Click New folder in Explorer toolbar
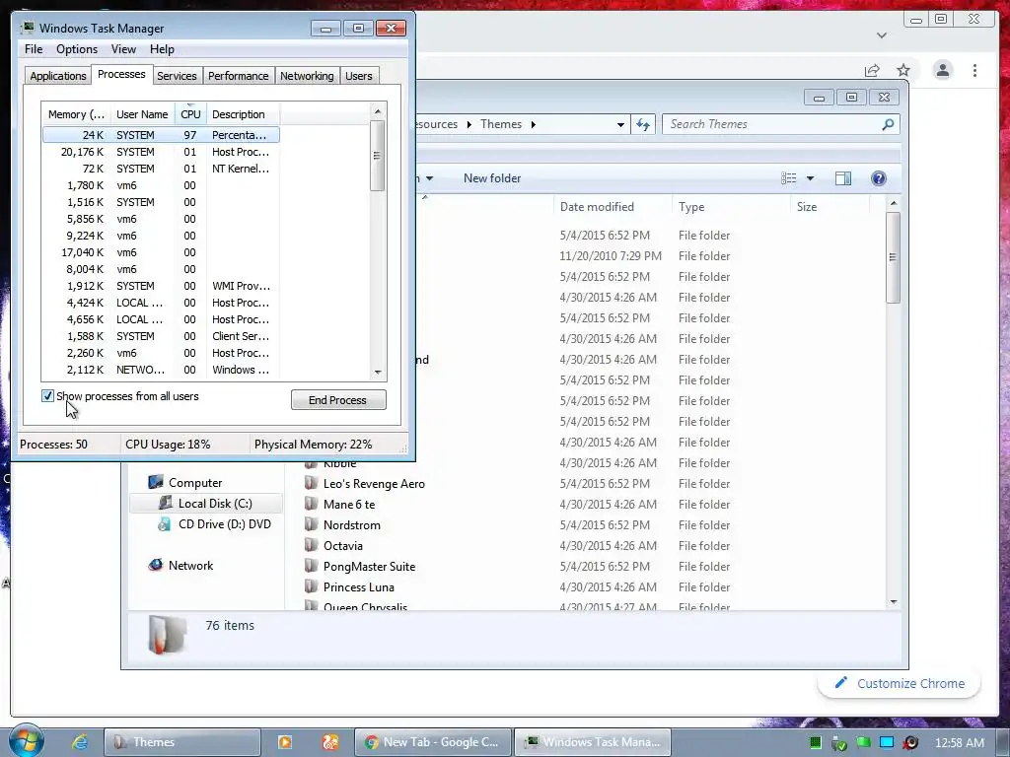The height and width of the screenshot is (757, 1010). tap(492, 178)
